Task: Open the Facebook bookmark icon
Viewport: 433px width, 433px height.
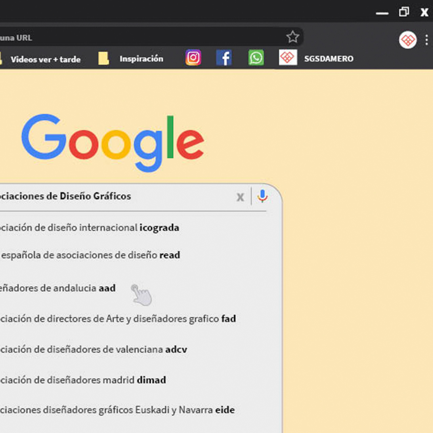Action: [x=224, y=58]
